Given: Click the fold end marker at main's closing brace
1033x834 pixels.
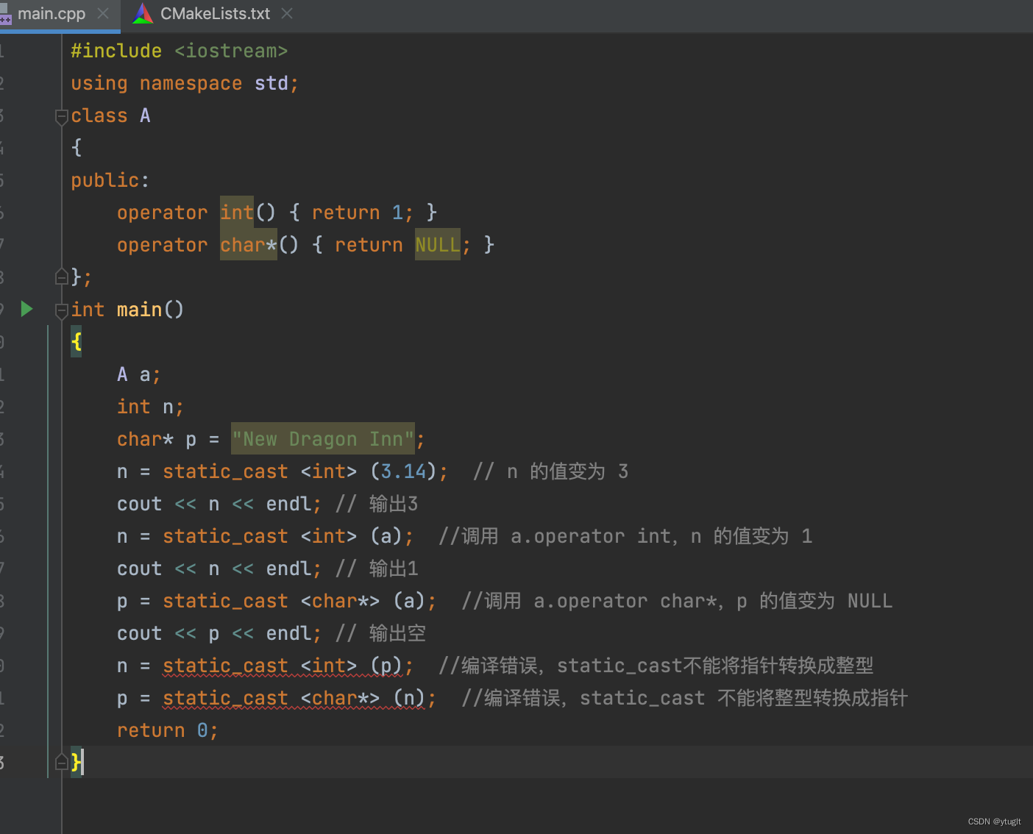Looking at the screenshot, I should click(x=62, y=762).
